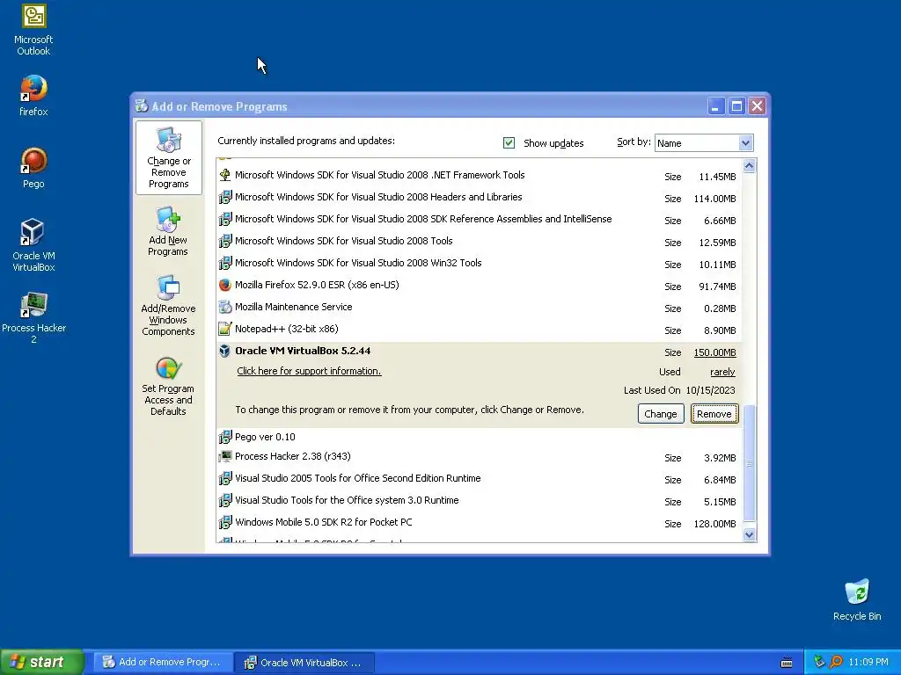The width and height of the screenshot is (901, 675).
Task: Click Mozilla Maintenance Service list icon
Action: [x=224, y=307]
